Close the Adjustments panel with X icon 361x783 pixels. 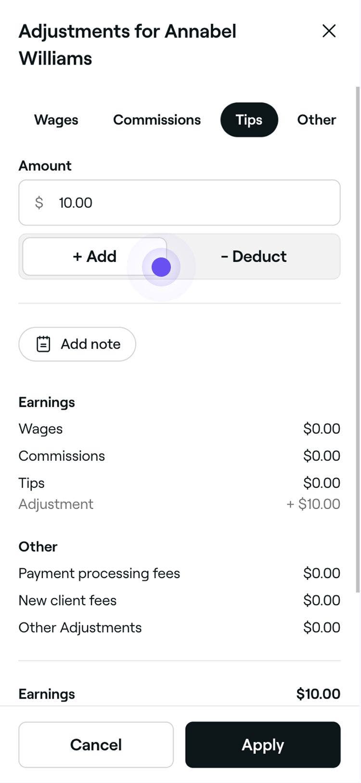[329, 31]
